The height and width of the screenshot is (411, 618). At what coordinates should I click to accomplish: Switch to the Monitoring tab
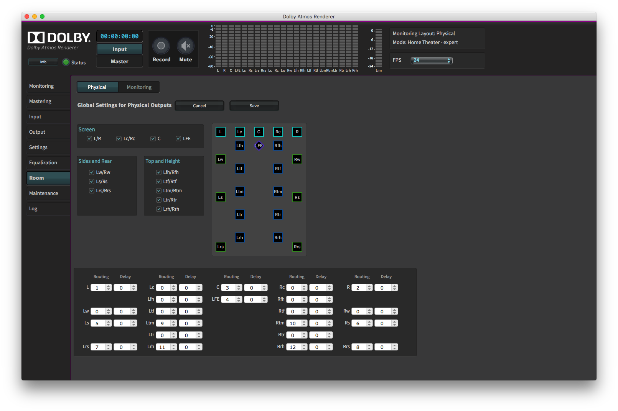pos(139,87)
